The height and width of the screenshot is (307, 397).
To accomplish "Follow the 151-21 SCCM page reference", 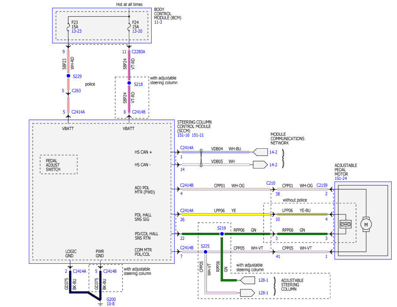I will 198,135.
